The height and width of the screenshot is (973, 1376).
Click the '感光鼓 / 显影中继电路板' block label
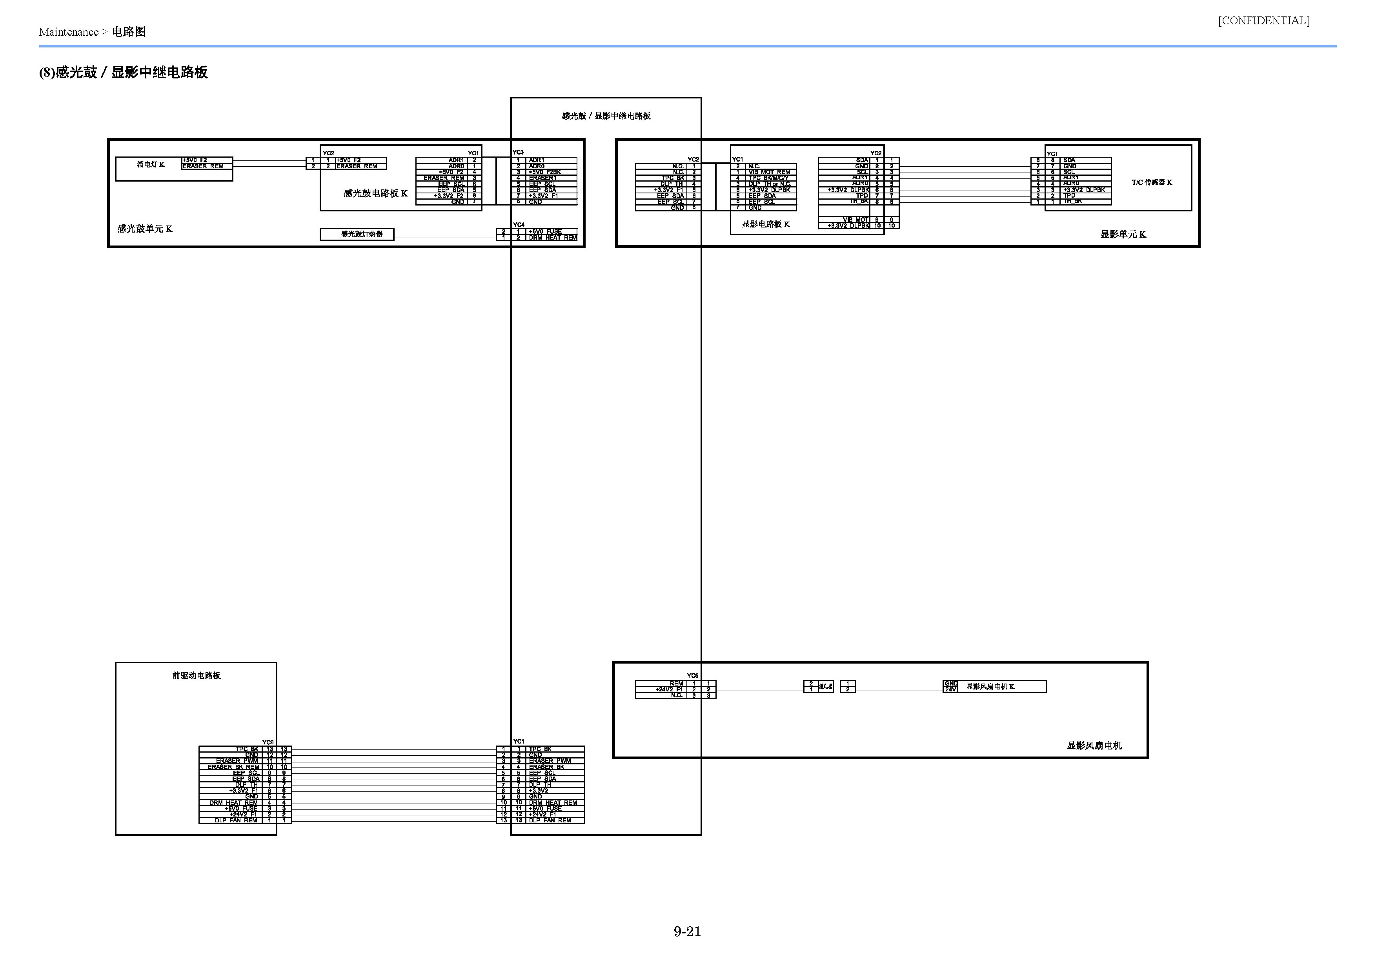(x=606, y=116)
